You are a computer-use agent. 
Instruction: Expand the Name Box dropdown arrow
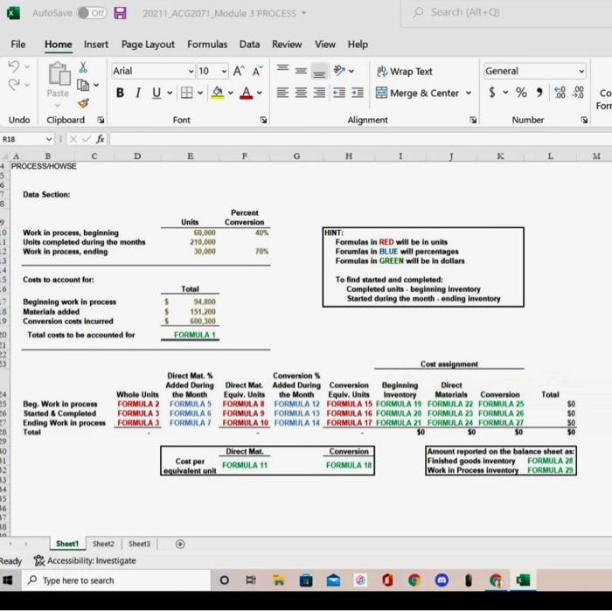point(49,139)
